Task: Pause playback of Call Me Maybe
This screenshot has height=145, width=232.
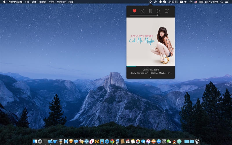Action: pos(151,11)
